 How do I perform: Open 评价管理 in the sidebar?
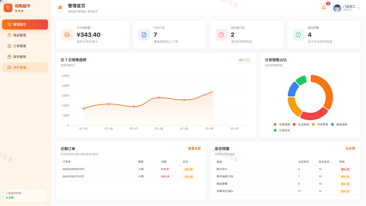25,68
